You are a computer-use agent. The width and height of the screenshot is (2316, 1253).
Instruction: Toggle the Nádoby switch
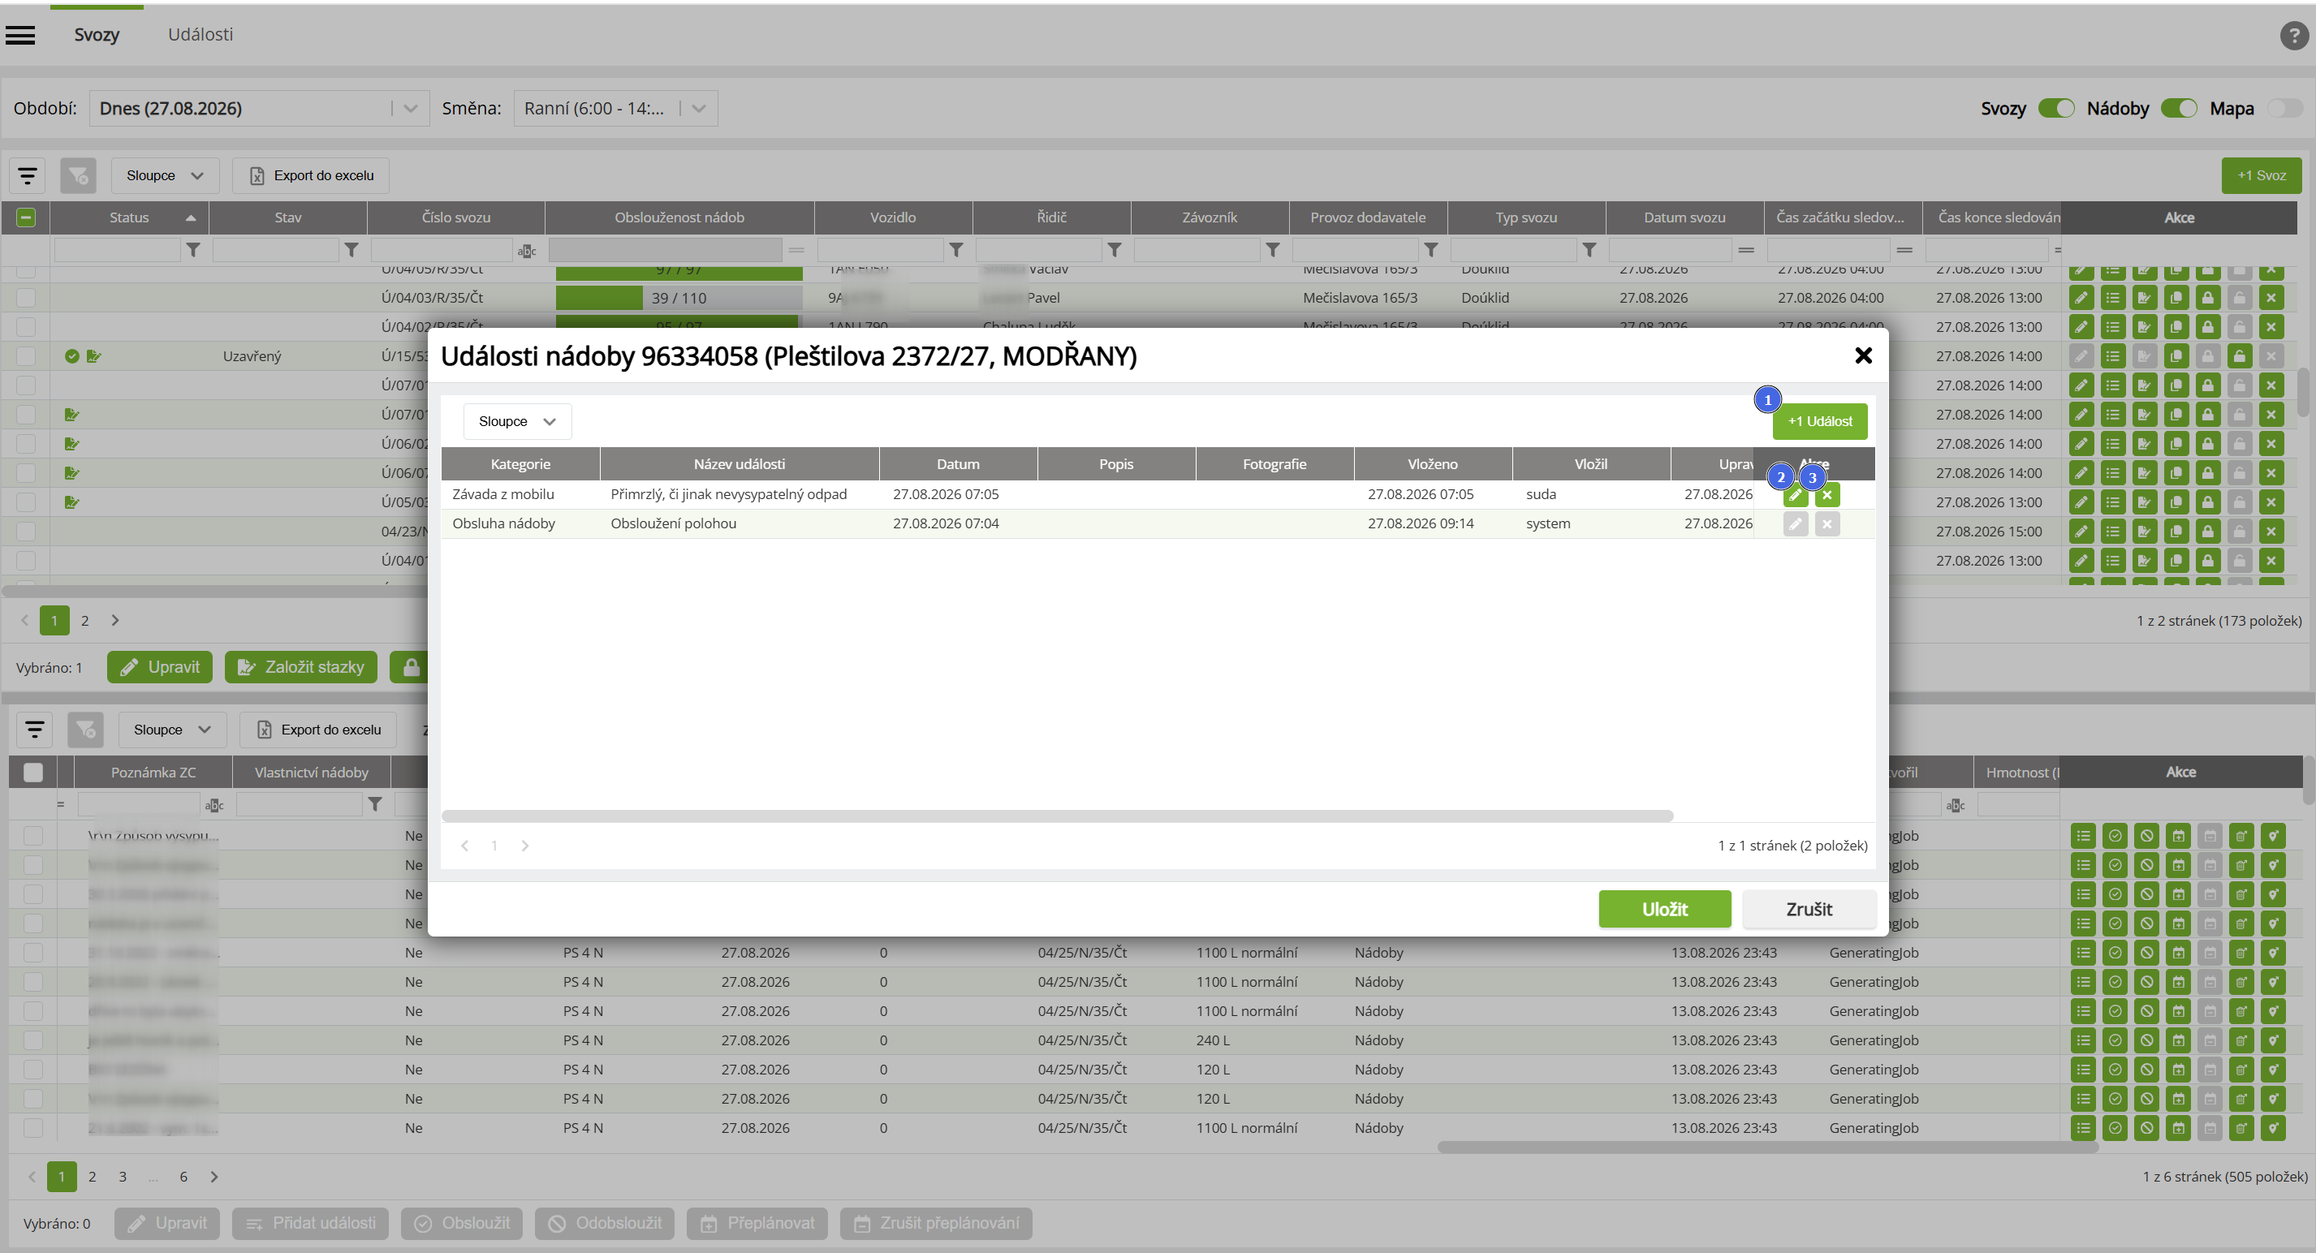(2179, 109)
